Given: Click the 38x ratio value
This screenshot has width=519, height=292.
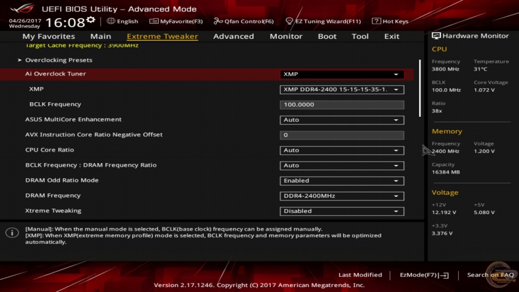Looking at the screenshot, I should point(437,111).
